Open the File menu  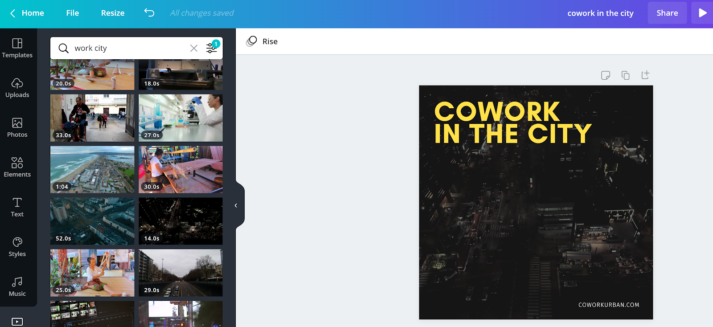[73, 13]
